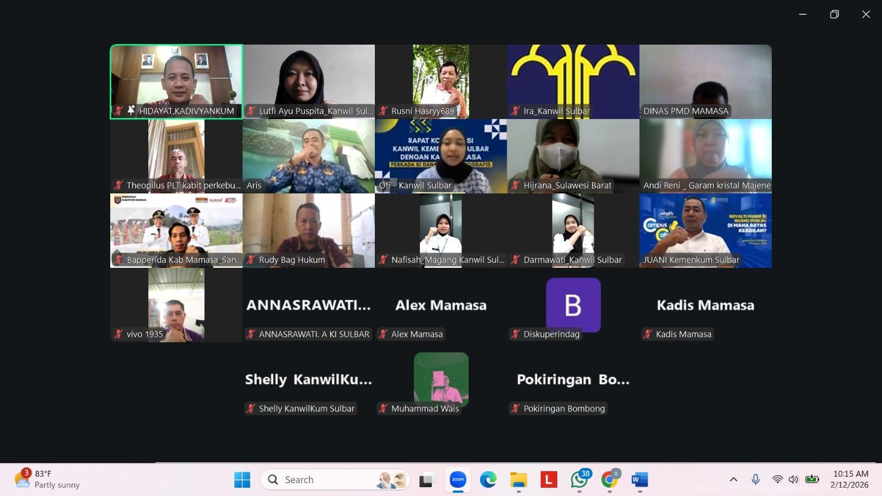Select JUANI Kemenkum Sulbar's video tile

click(706, 230)
